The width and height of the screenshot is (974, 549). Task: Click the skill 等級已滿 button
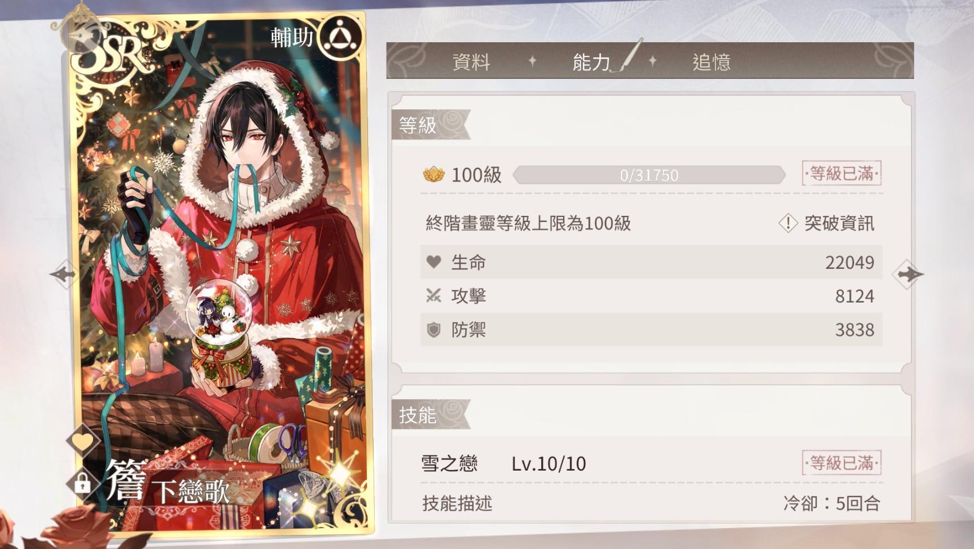click(842, 463)
